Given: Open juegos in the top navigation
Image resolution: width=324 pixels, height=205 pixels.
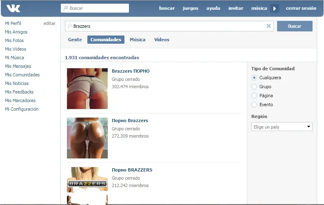Looking at the screenshot, I should click(190, 8).
